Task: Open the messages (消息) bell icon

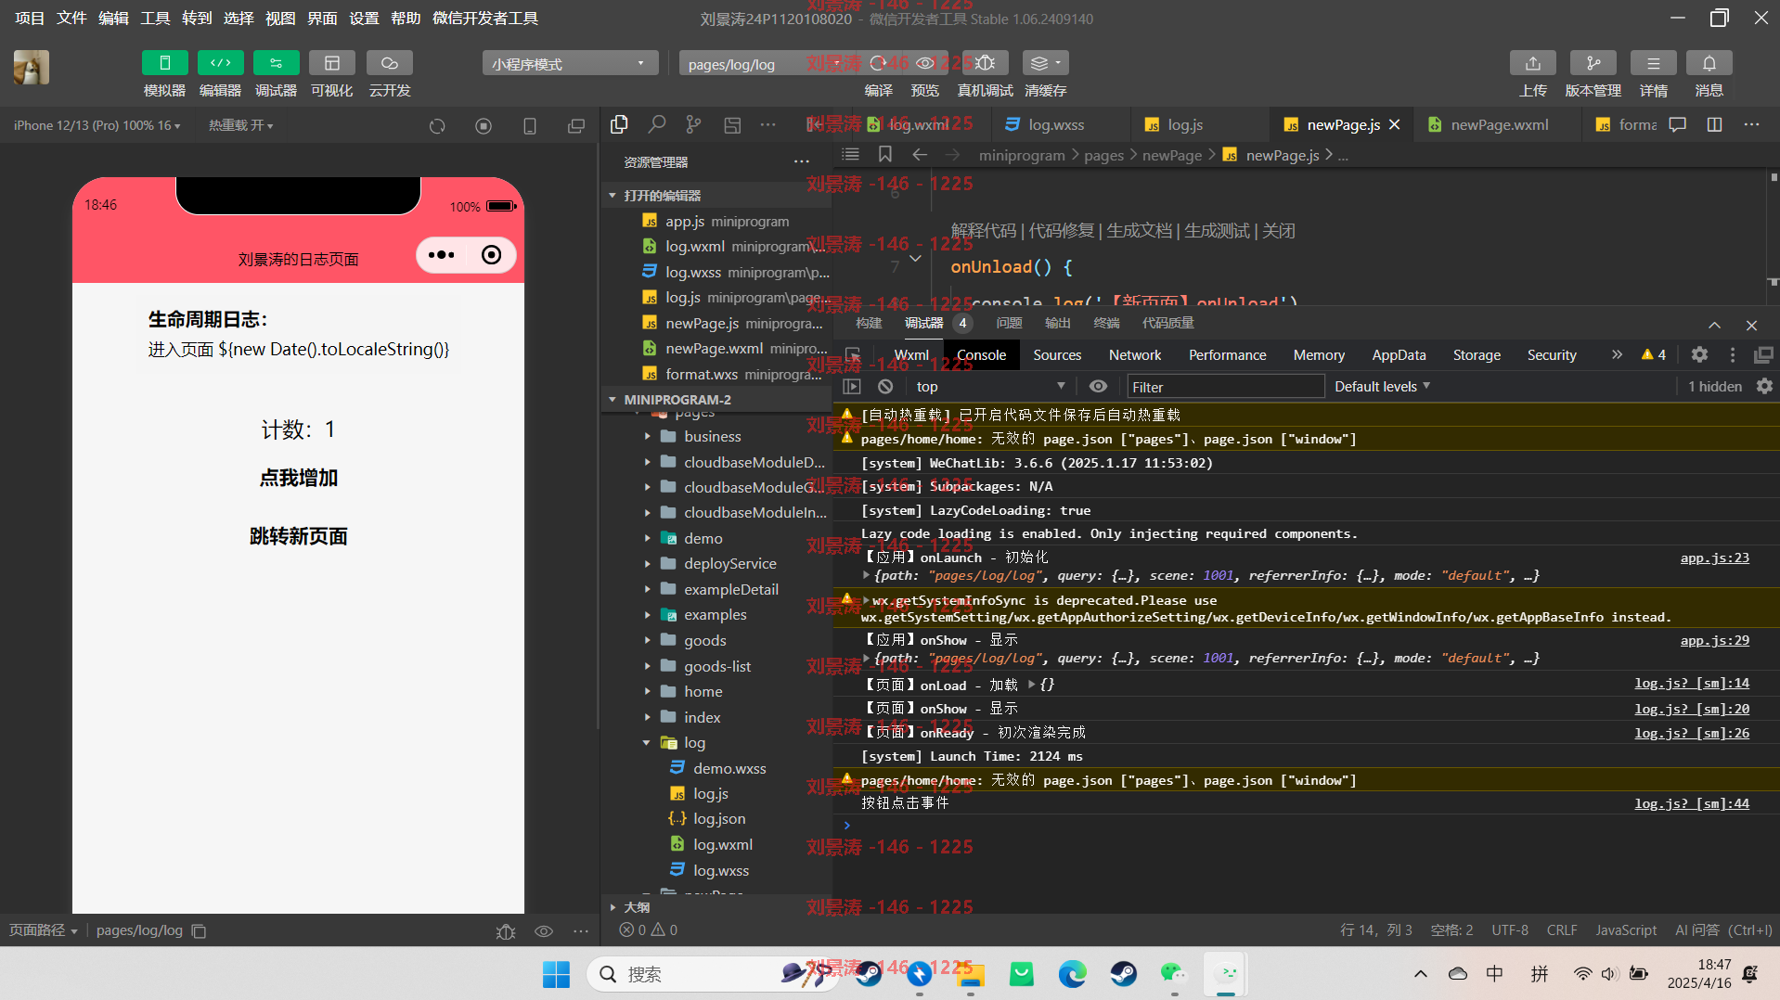Action: [x=1709, y=63]
